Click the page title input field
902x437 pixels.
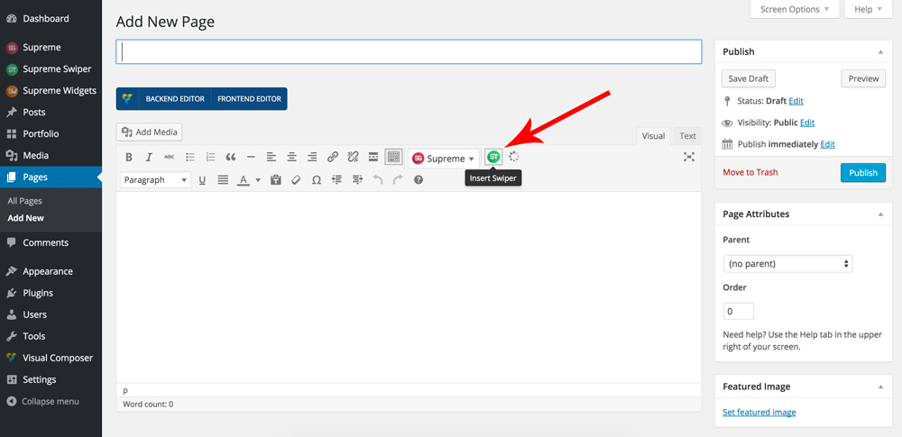(x=409, y=52)
